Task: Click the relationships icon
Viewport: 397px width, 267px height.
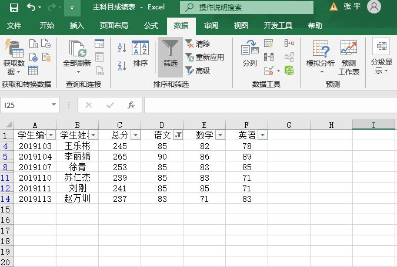Action: (289, 57)
